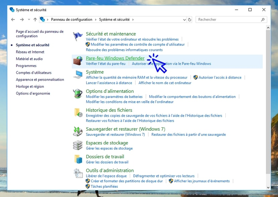Viewport: 278px width, 197px height.
Task: Click the vertical scrollbar thumb
Action: click(268, 102)
